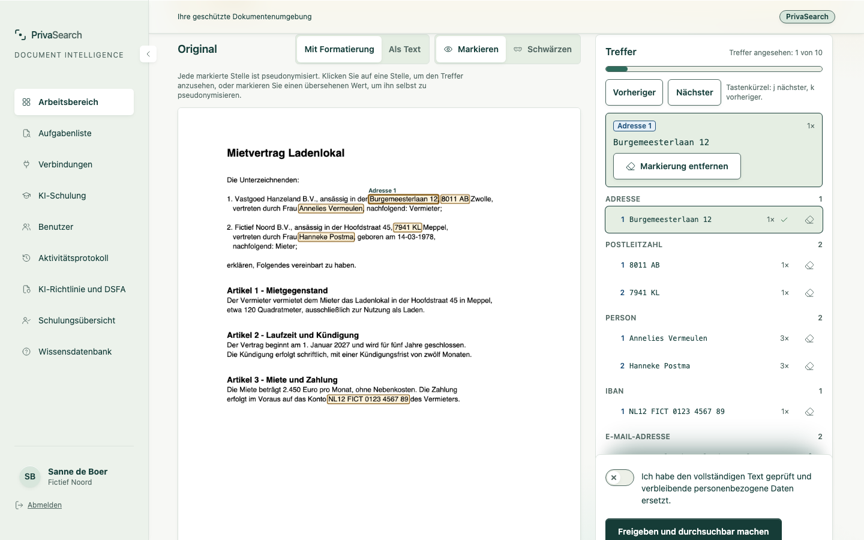This screenshot has width=864, height=540.
Task: Click the hits-viewed progress bar
Action: click(714, 69)
